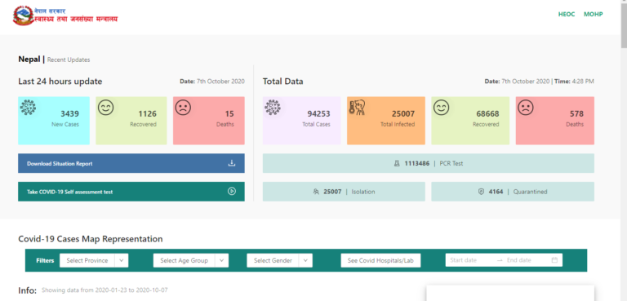Viewport: 627px width, 301px height.
Task: Click the people icon beside Isolation count
Action: click(x=316, y=192)
